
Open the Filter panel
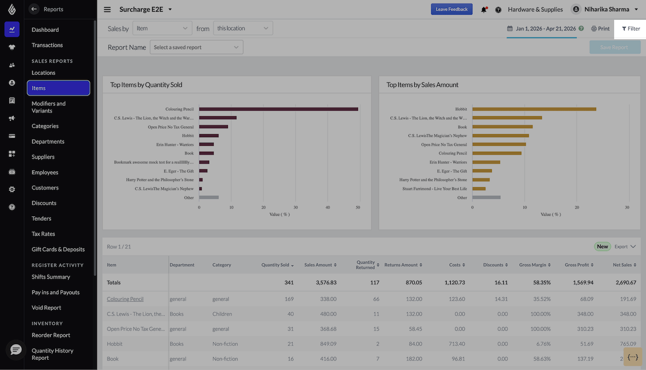point(631,29)
